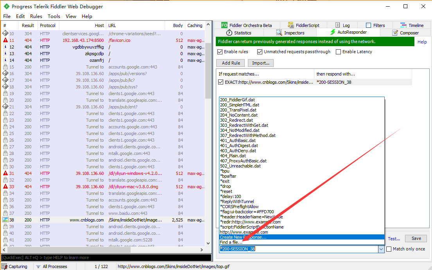Click the diamond icon of session 21
This screenshot has height=270, width=432.
(x=5, y=107)
